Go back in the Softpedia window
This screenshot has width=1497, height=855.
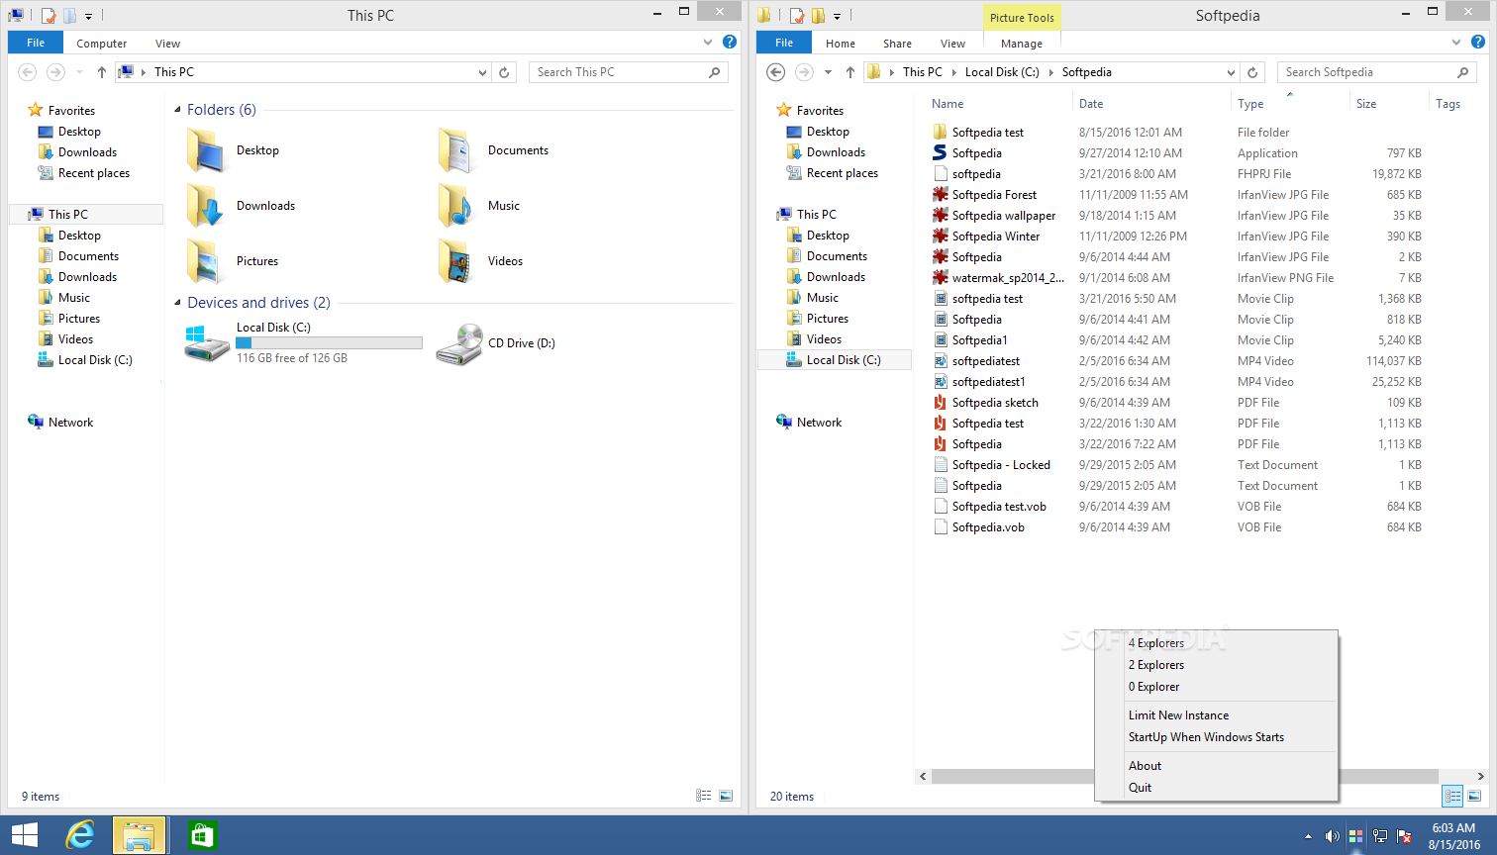click(x=776, y=72)
